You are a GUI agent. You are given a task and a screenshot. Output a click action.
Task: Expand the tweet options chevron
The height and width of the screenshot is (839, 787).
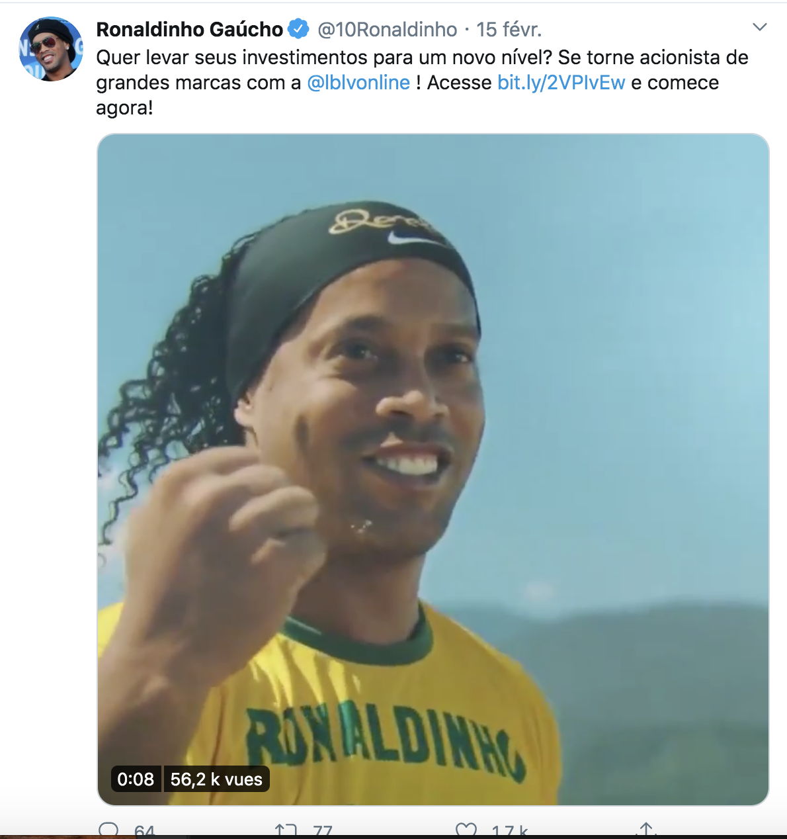[760, 27]
